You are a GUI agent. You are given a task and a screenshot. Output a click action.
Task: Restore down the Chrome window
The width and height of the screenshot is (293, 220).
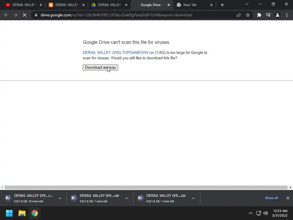pos(273,4)
